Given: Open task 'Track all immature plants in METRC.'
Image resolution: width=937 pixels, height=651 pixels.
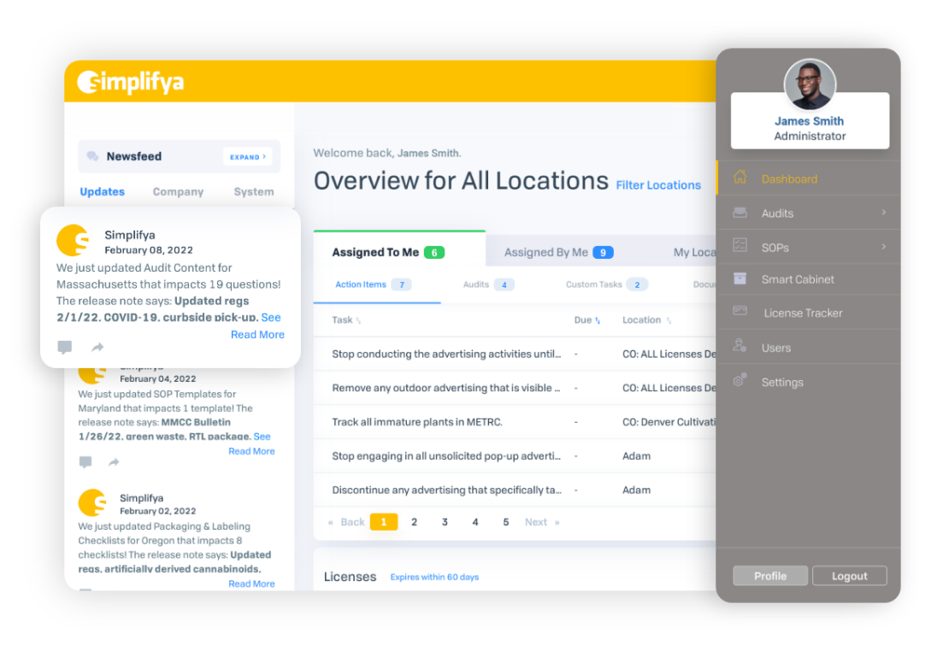Looking at the screenshot, I should tap(417, 422).
